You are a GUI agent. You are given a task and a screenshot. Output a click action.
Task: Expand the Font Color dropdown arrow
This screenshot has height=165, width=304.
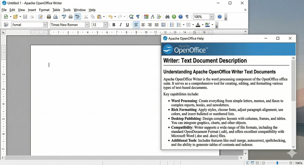pyautogui.click(x=202, y=25)
